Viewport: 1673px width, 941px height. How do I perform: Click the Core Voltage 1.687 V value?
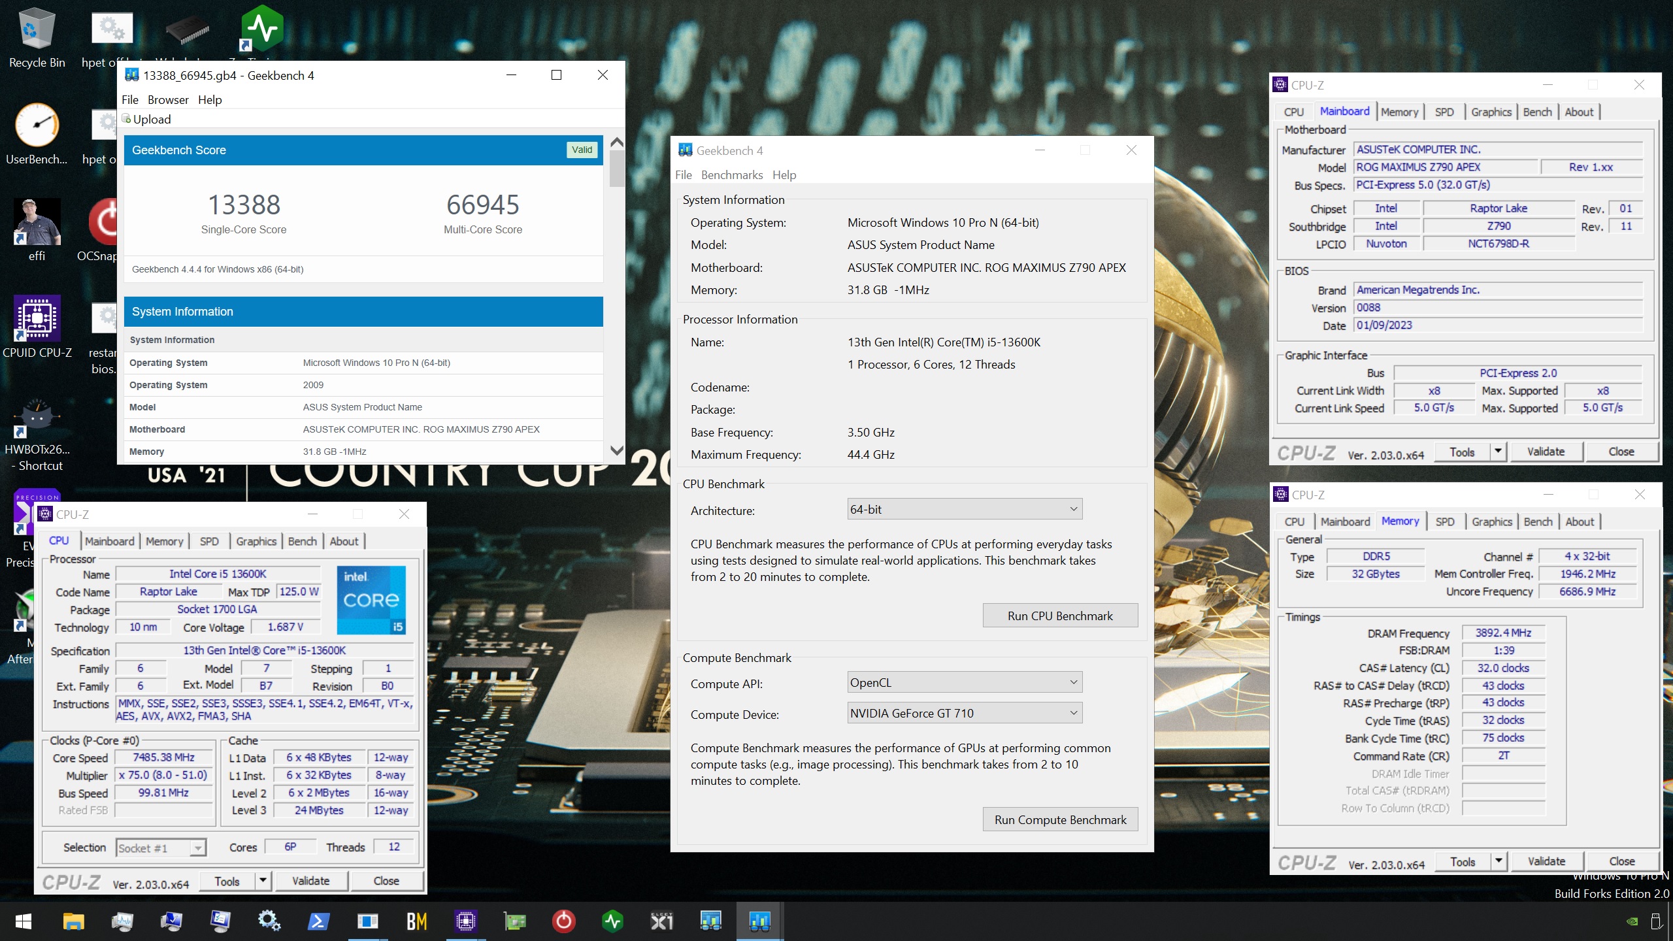pos(286,627)
